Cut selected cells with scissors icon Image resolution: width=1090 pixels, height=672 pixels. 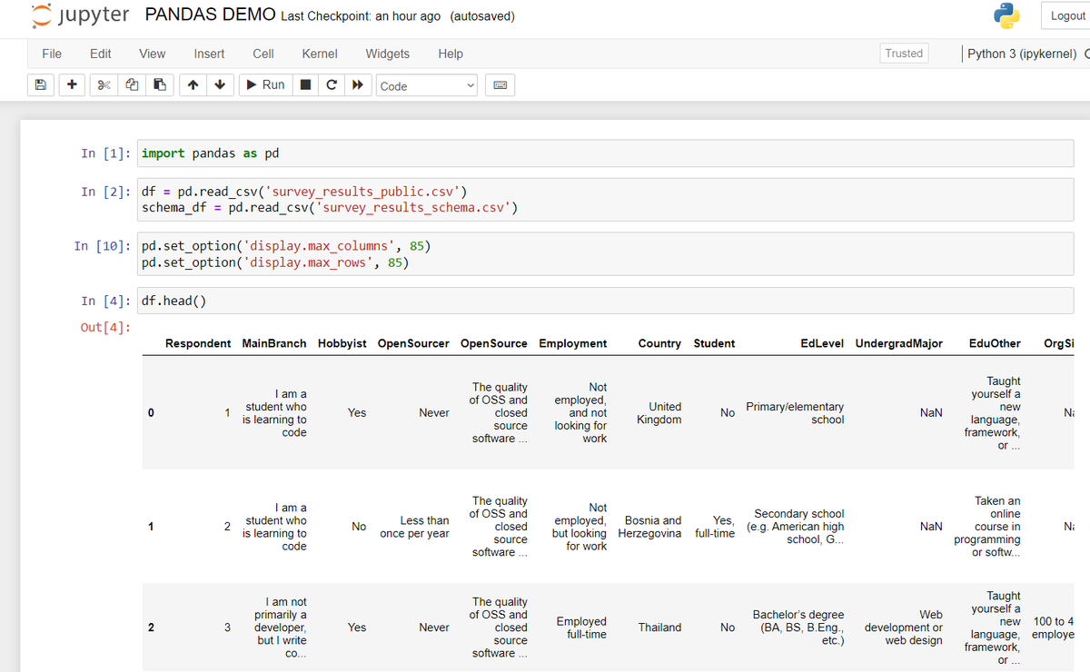pyautogui.click(x=104, y=85)
